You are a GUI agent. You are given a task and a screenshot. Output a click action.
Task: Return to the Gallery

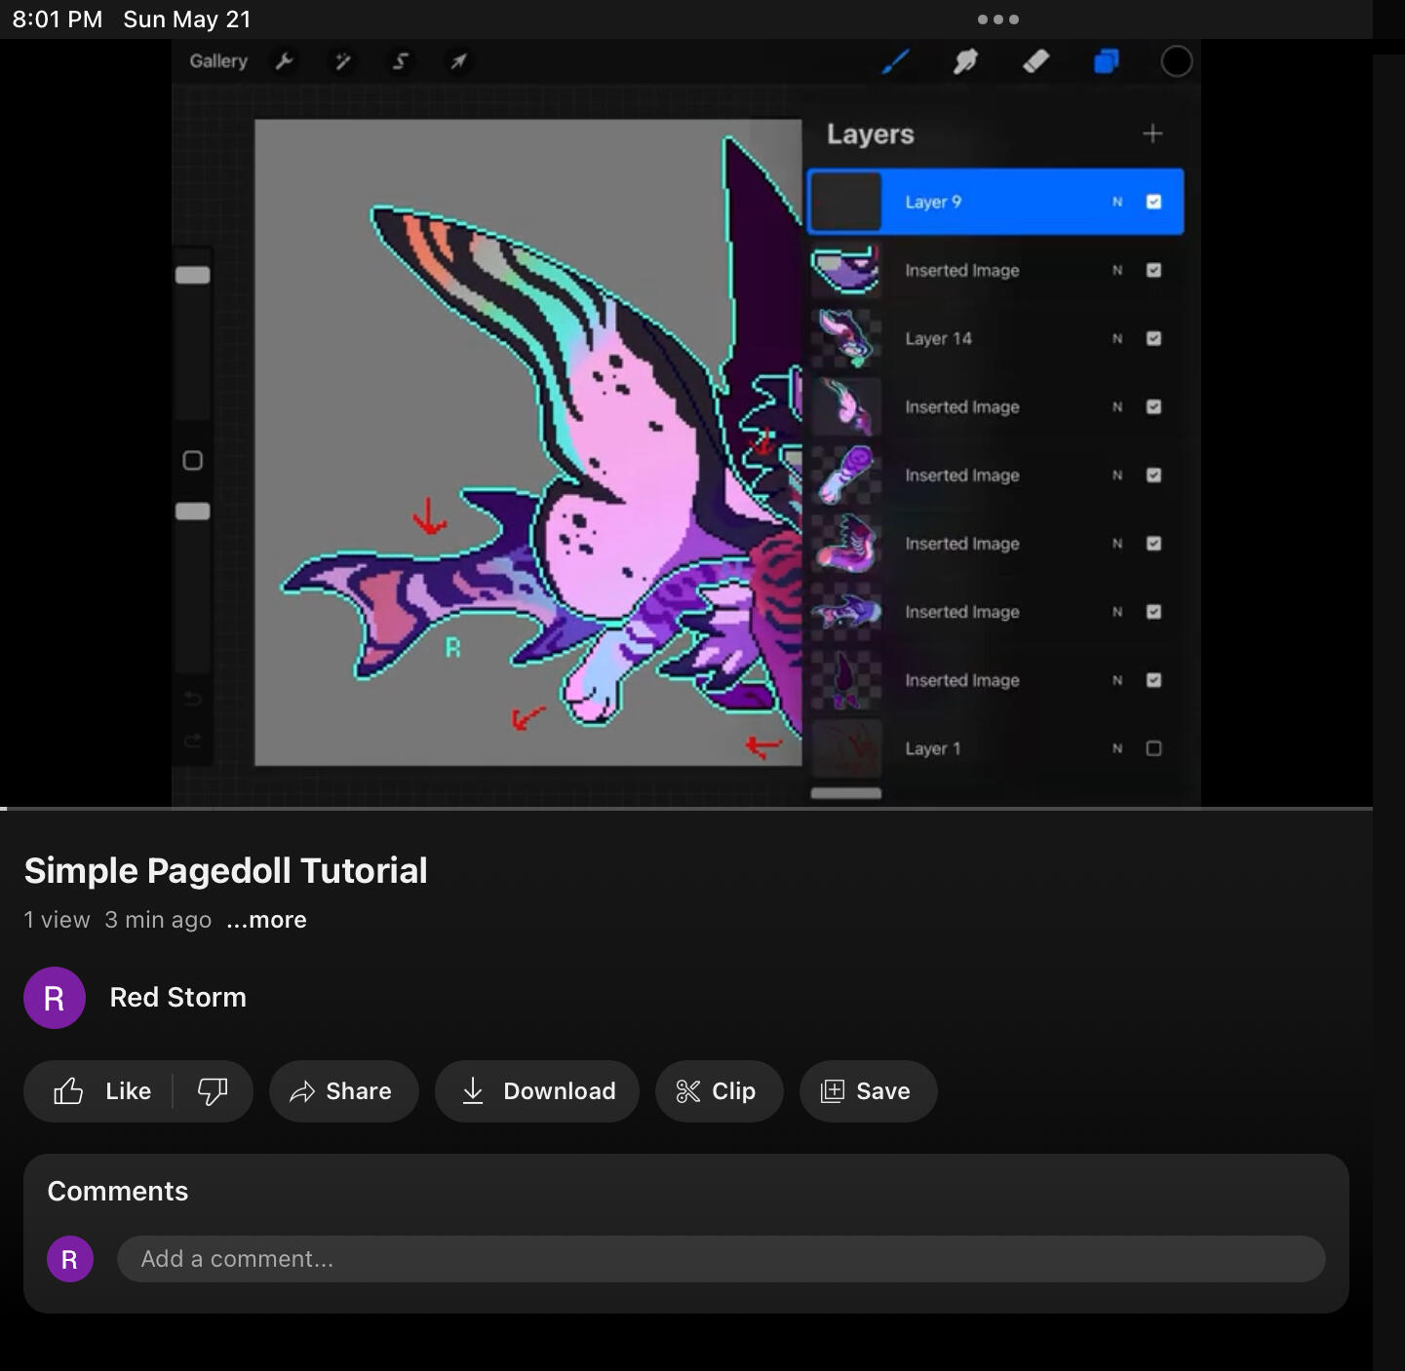[218, 61]
